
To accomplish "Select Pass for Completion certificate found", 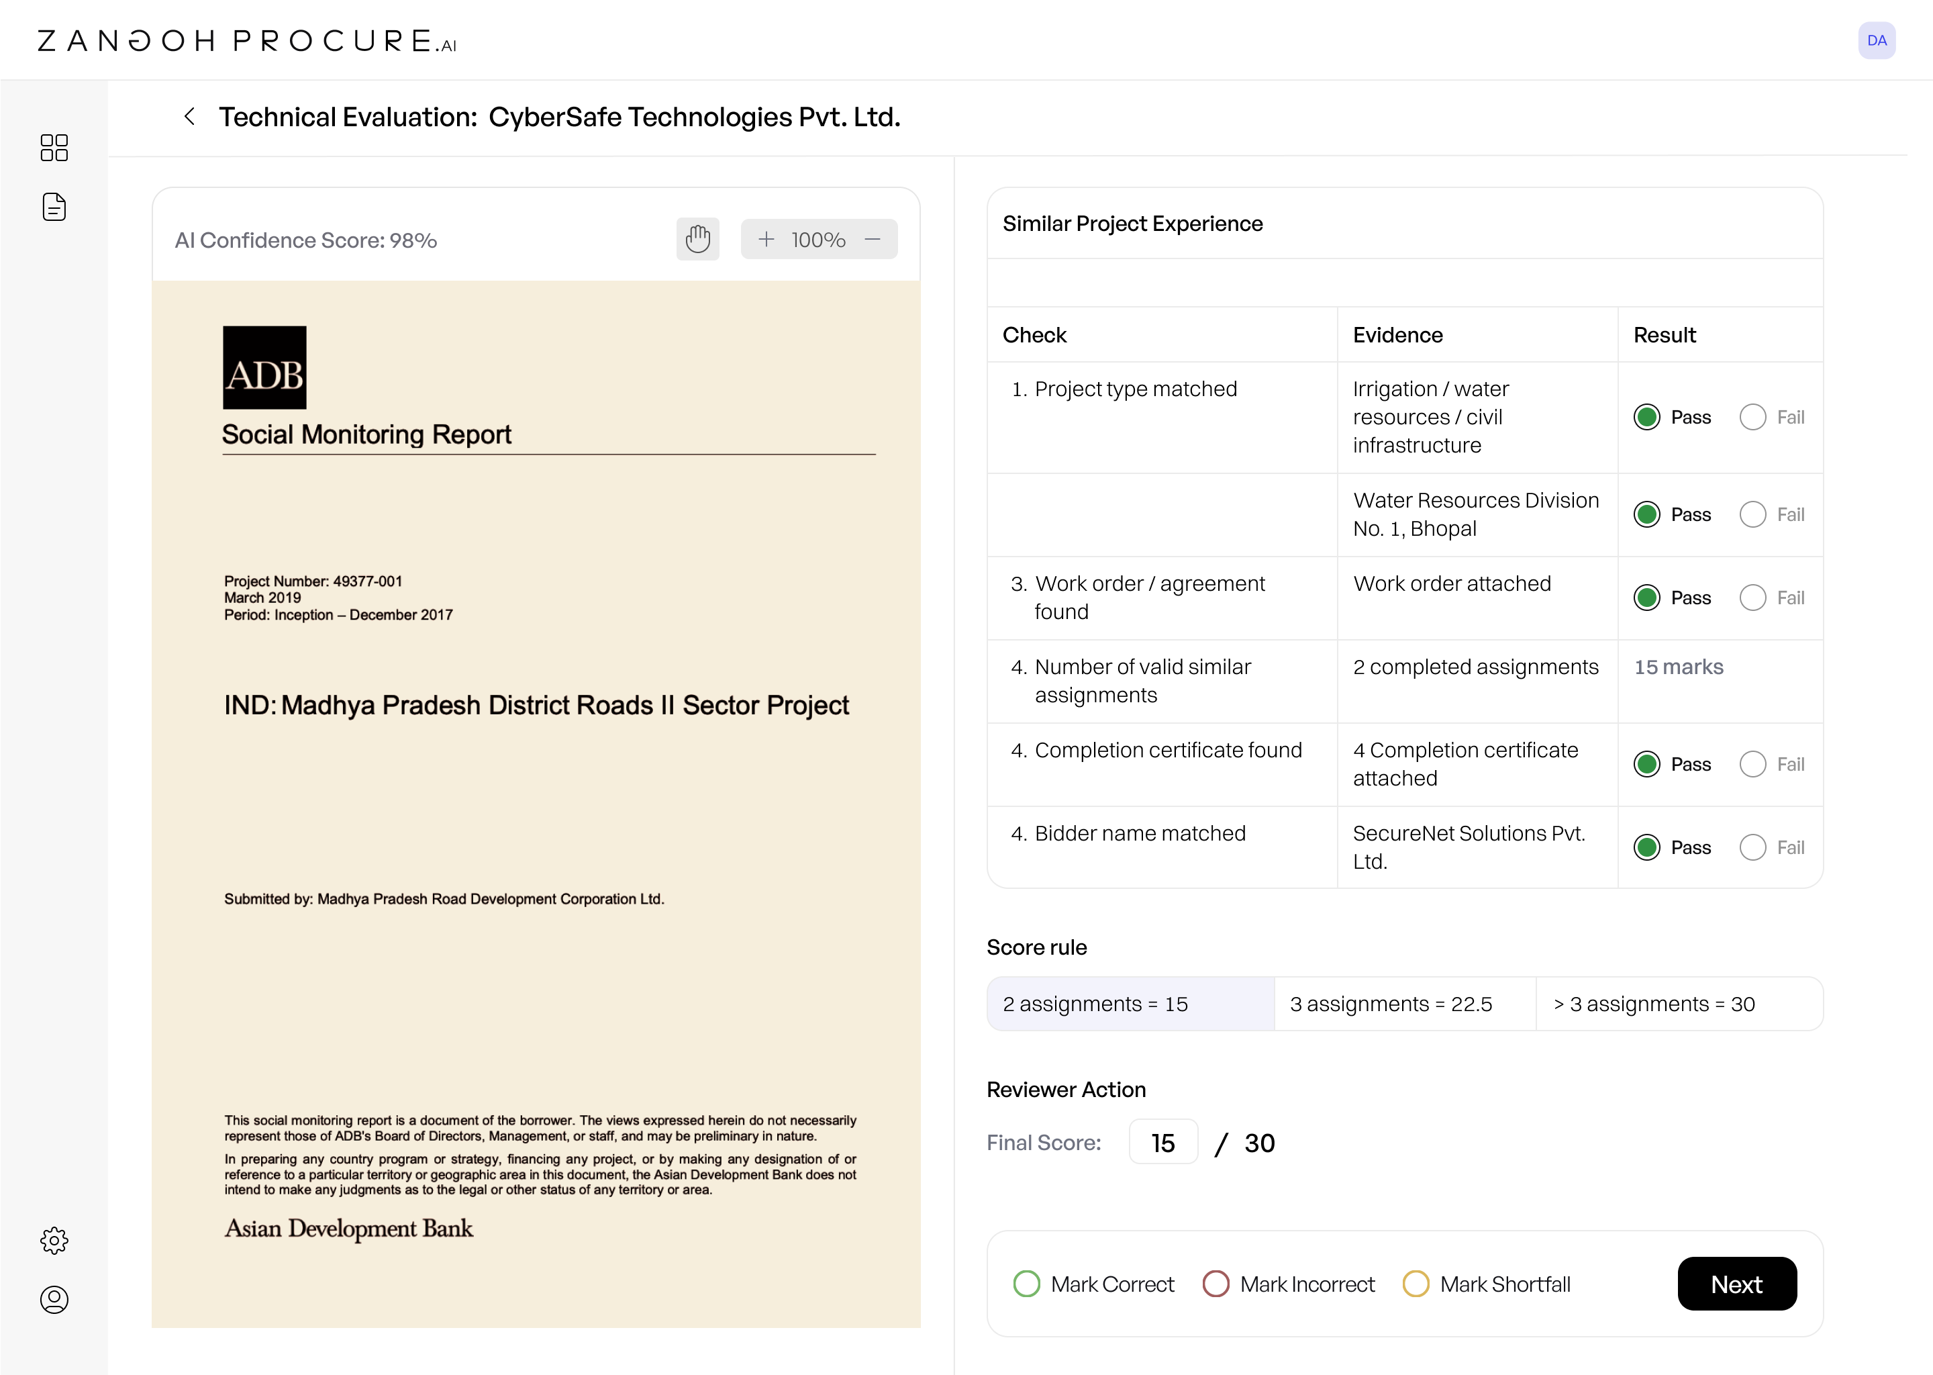I will point(1646,763).
